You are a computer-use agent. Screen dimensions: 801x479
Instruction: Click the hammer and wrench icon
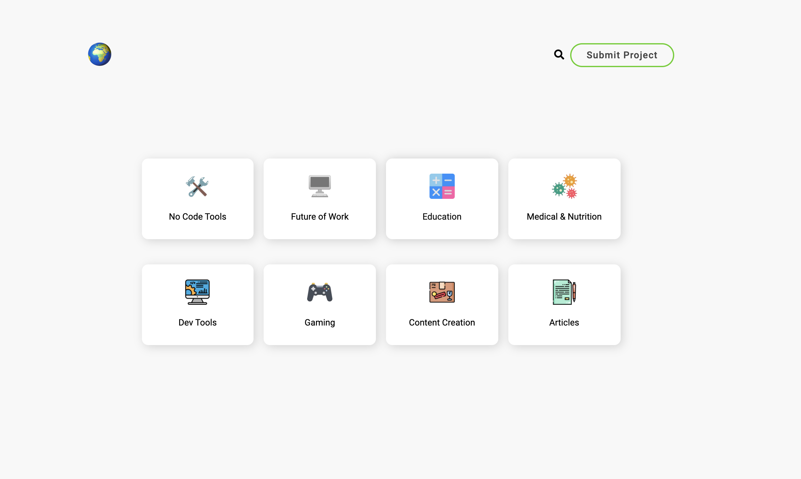point(197,186)
